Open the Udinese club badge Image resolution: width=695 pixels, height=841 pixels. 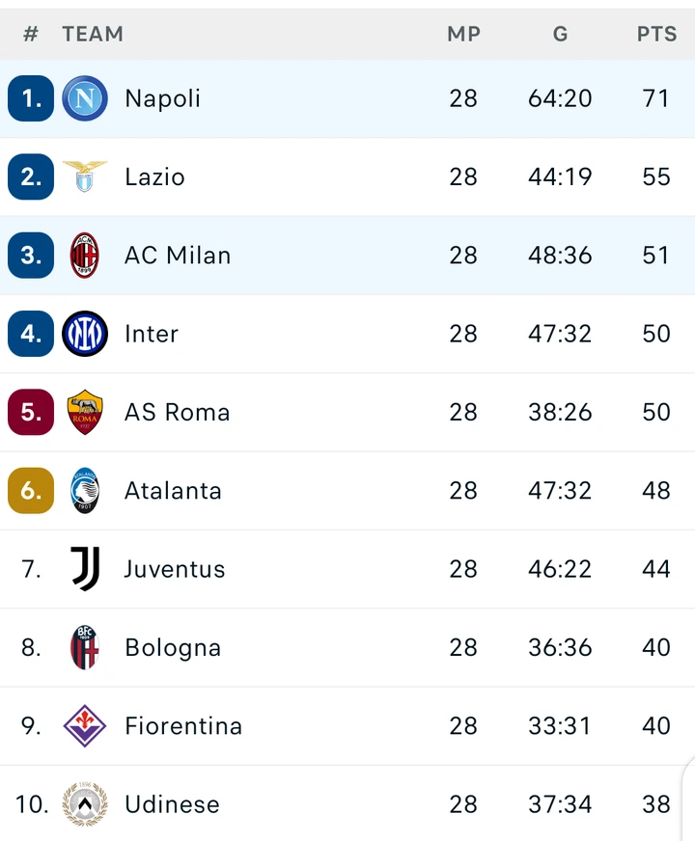(x=85, y=804)
